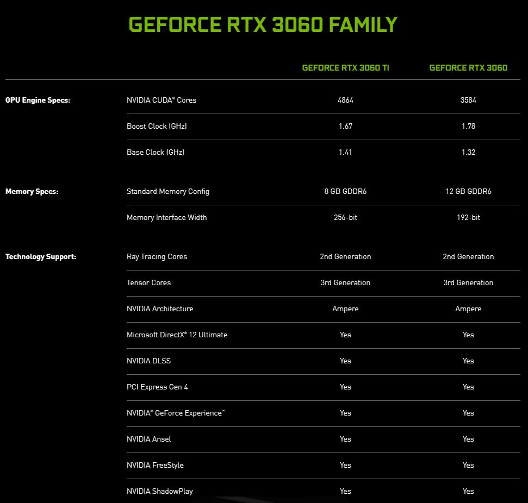Click the GEFORCE RTX 3060 FAMILY heading
Screen dimensions: 528x503
(x=263, y=24)
